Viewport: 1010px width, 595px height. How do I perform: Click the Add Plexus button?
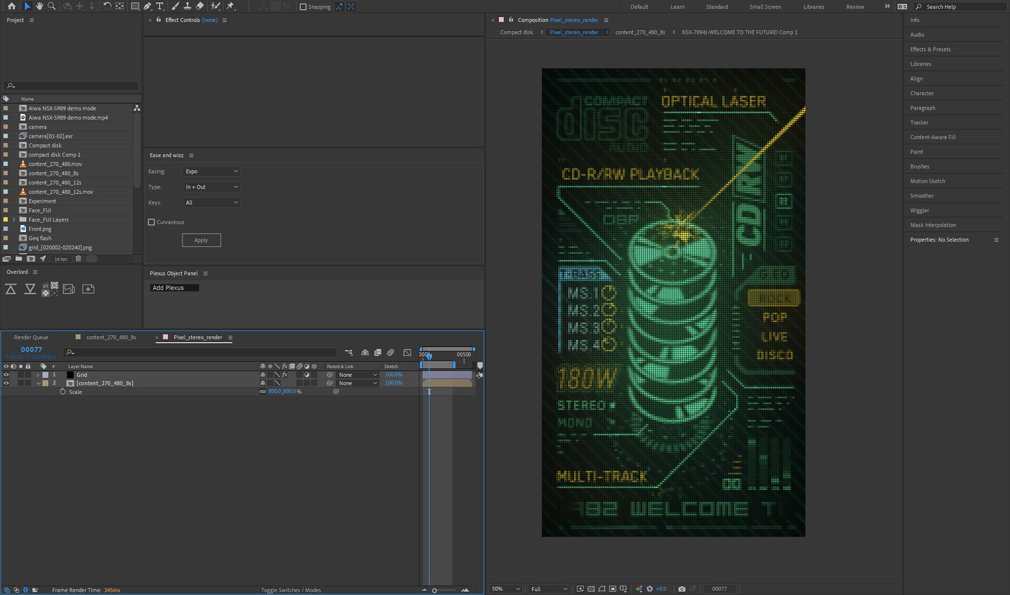174,288
